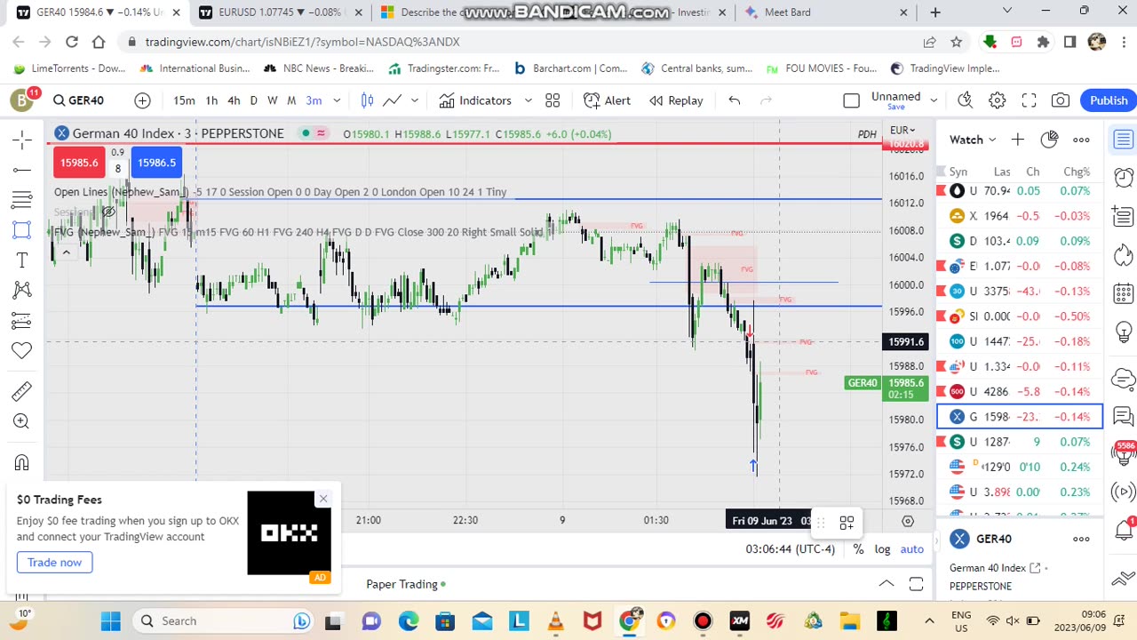Open watchlist advanced view pie icon

[x=1049, y=140]
